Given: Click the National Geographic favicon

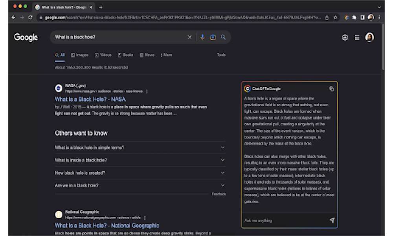Looking at the screenshot, I should coord(59,215).
